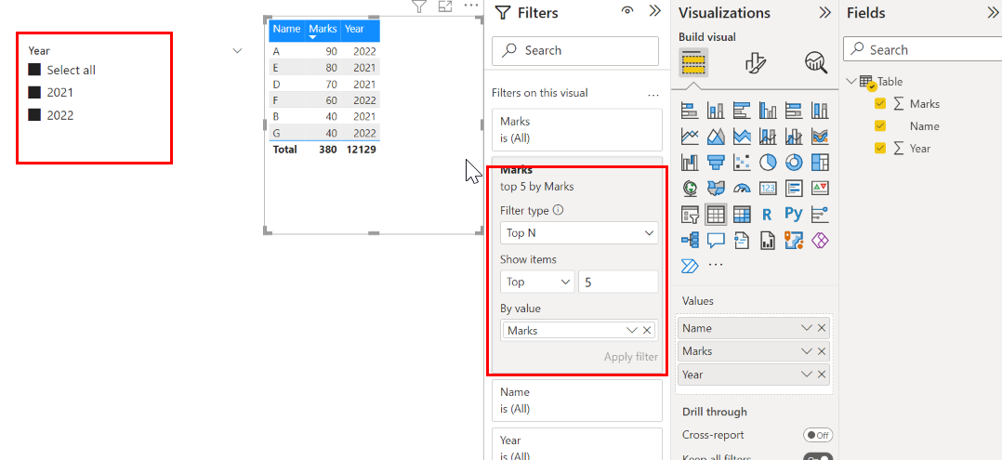
Task: Add a KPI visual
Action: 820,189
